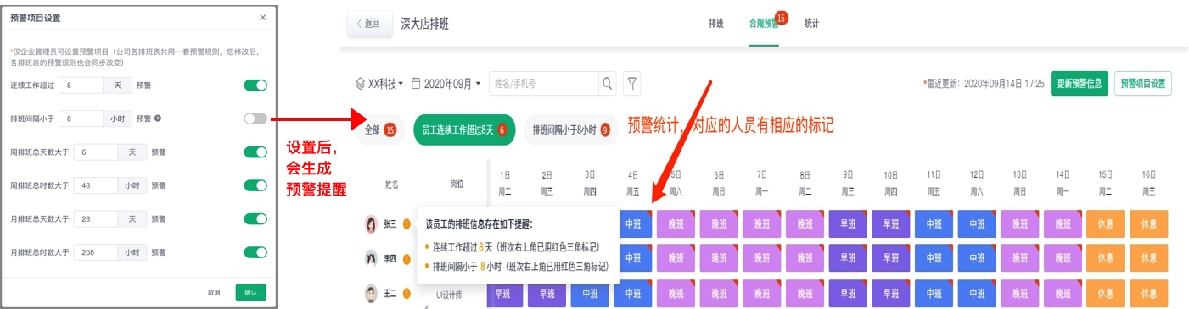Viewport: 1189px width, 309px height.
Task: Click the name 李四
Action: coord(390,259)
